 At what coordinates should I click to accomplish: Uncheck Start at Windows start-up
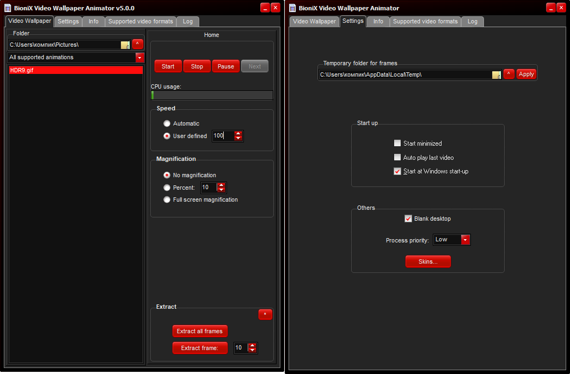397,171
